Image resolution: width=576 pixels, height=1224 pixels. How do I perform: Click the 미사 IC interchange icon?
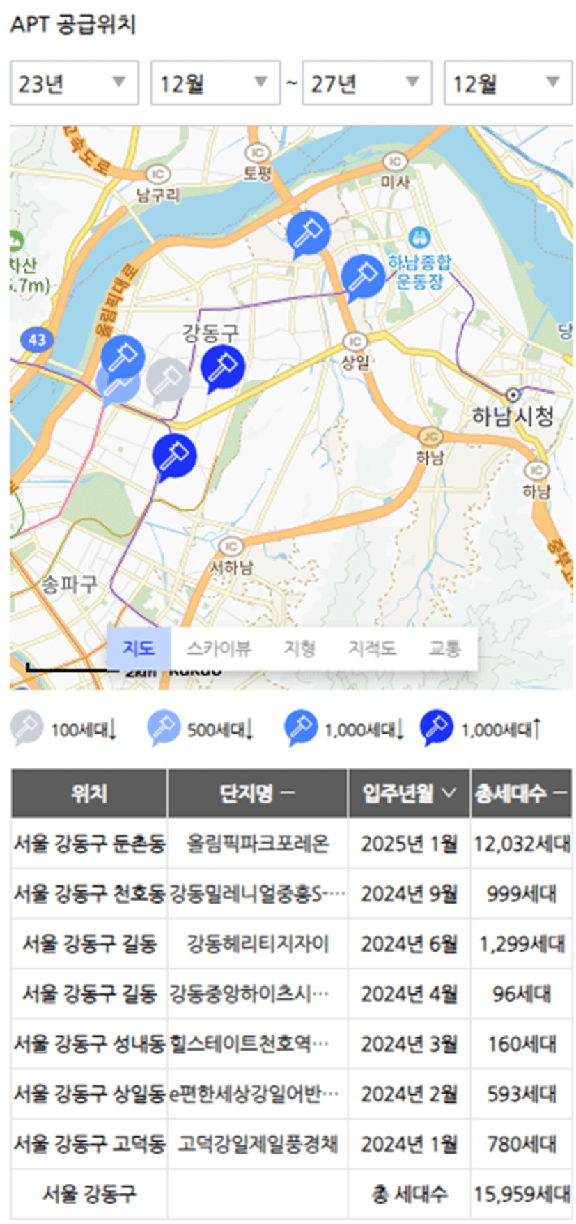click(x=394, y=162)
